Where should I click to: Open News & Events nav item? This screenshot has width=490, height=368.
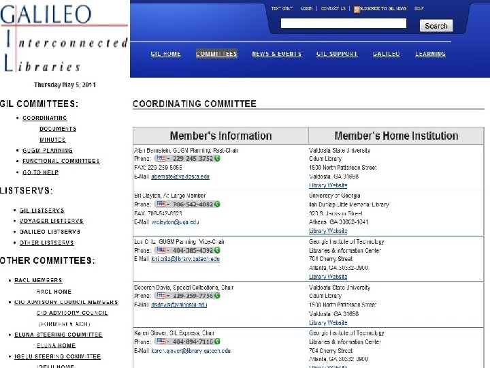[x=277, y=54]
